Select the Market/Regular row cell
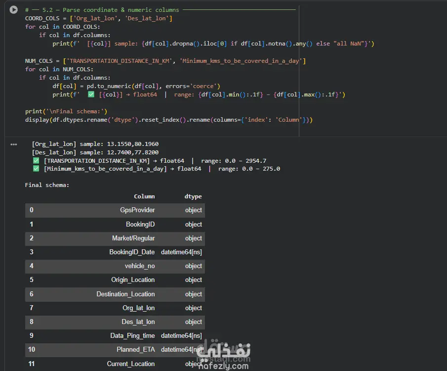447x371 pixels. (133, 238)
